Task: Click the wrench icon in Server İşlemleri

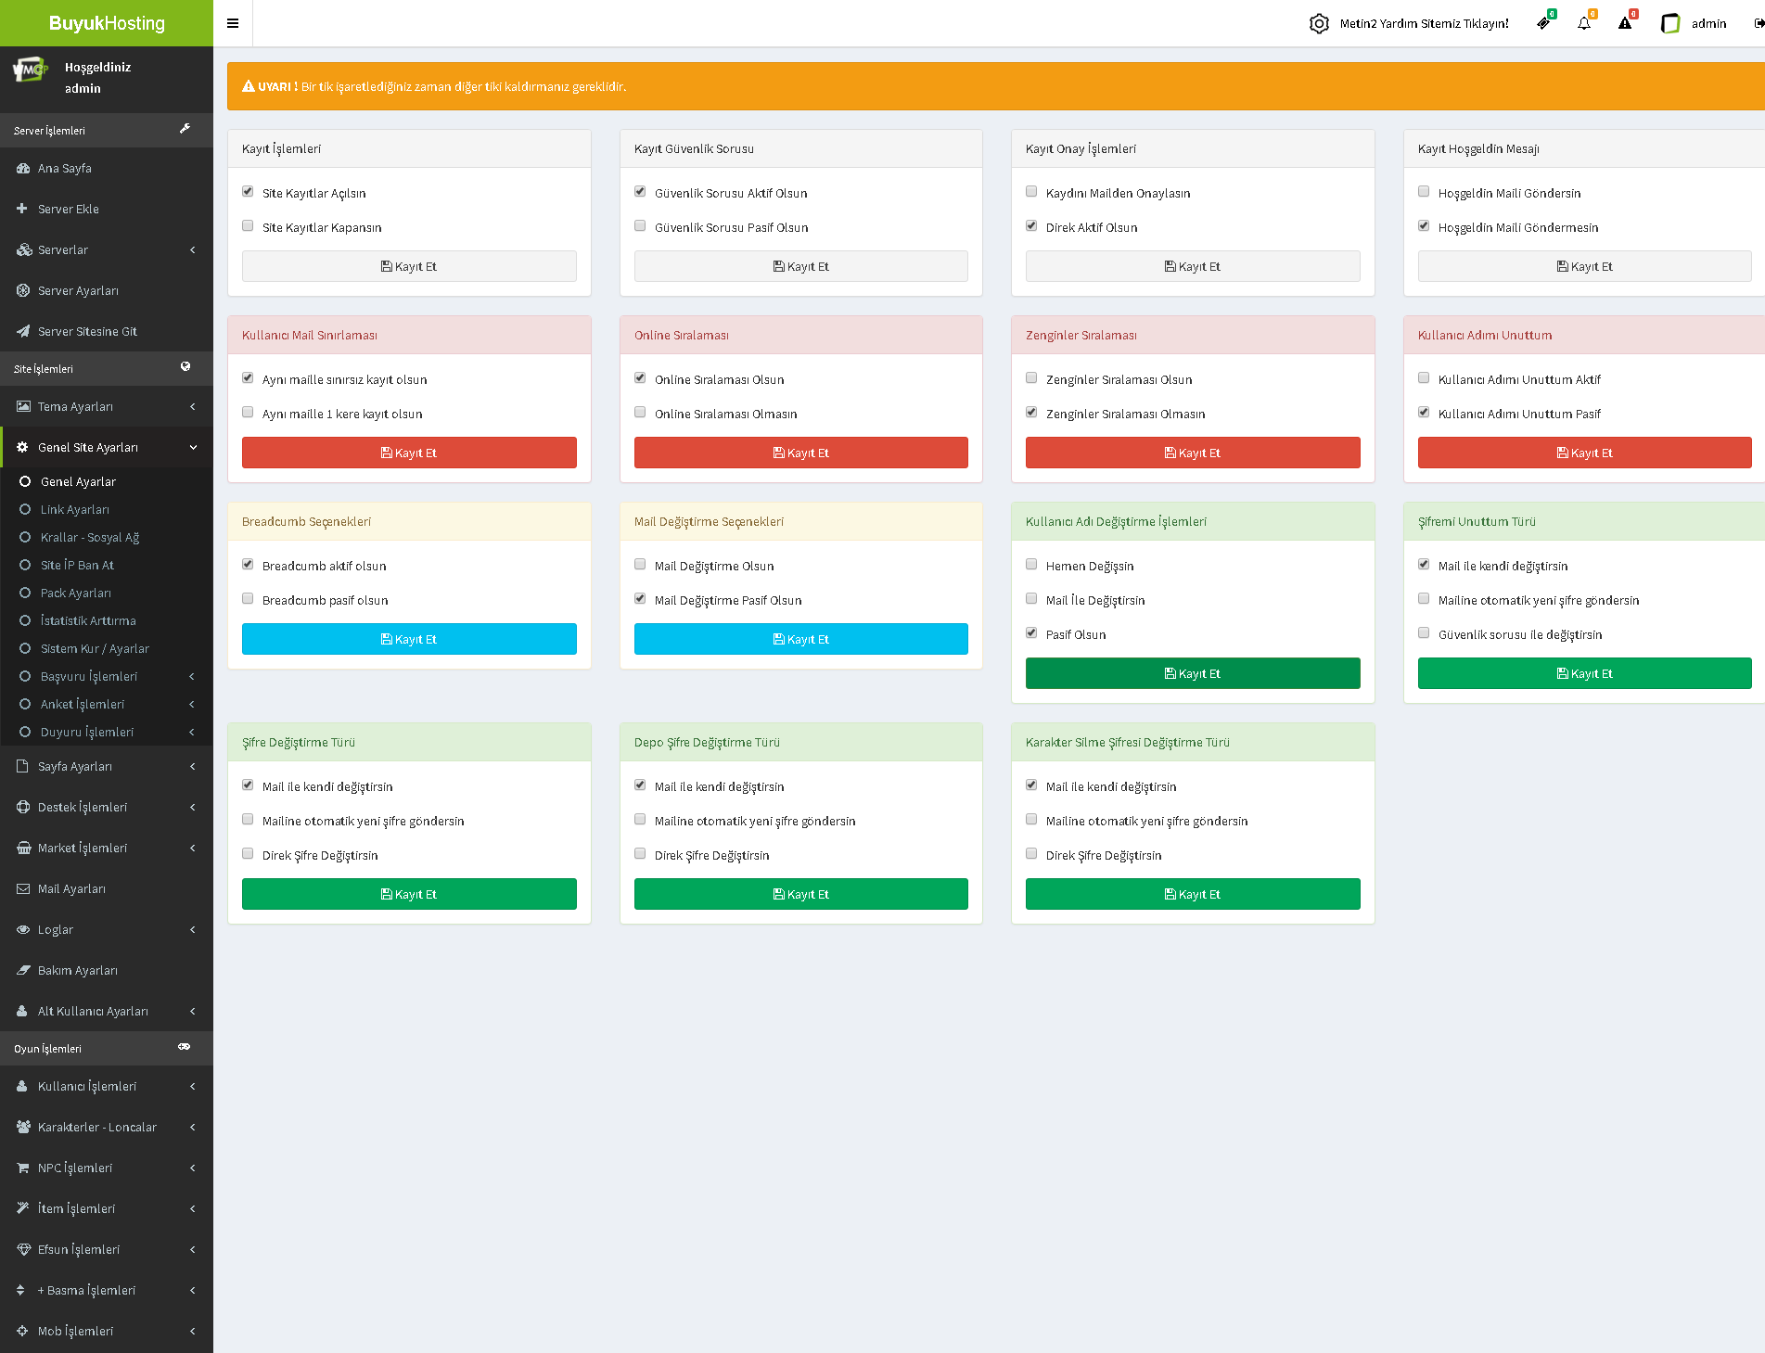Action: click(185, 129)
